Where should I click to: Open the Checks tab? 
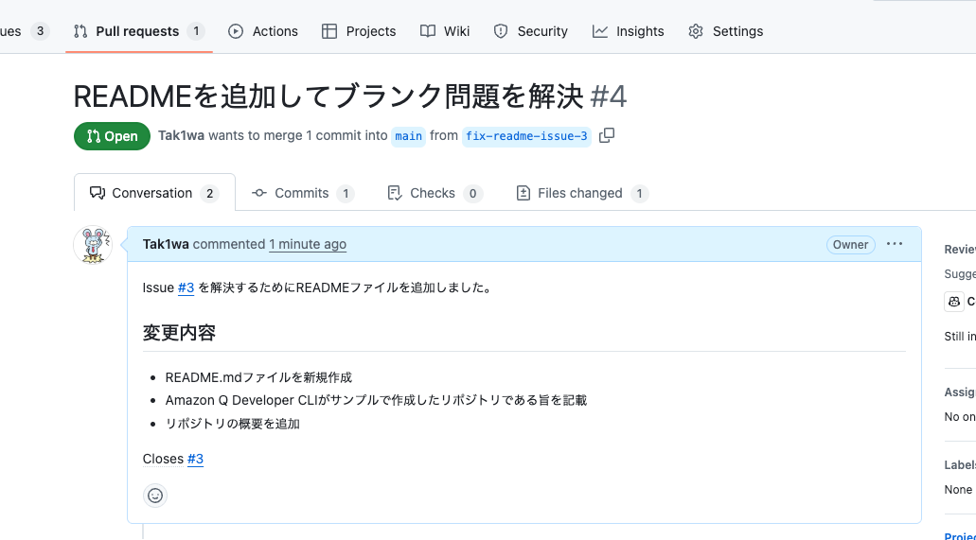[434, 193]
